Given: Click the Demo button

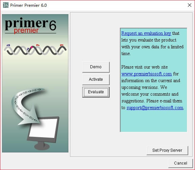Looking at the screenshot, I should 96,67.
